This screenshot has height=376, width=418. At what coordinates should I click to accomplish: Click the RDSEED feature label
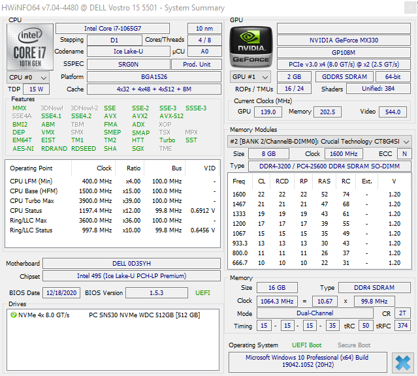[x=84, y=149]
